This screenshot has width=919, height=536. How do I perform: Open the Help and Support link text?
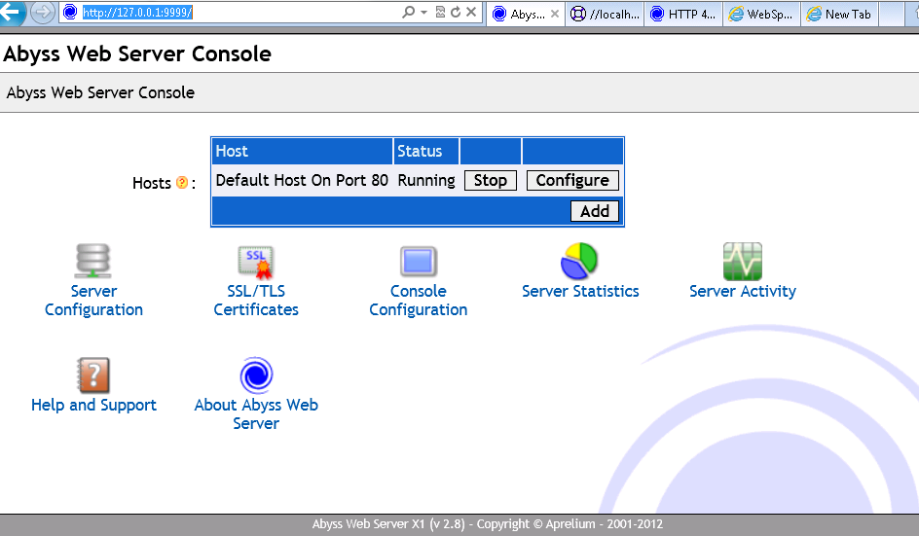[x=93, y=405]
